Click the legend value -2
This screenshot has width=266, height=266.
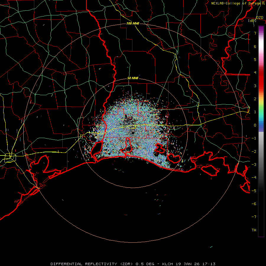coord(254,151)
